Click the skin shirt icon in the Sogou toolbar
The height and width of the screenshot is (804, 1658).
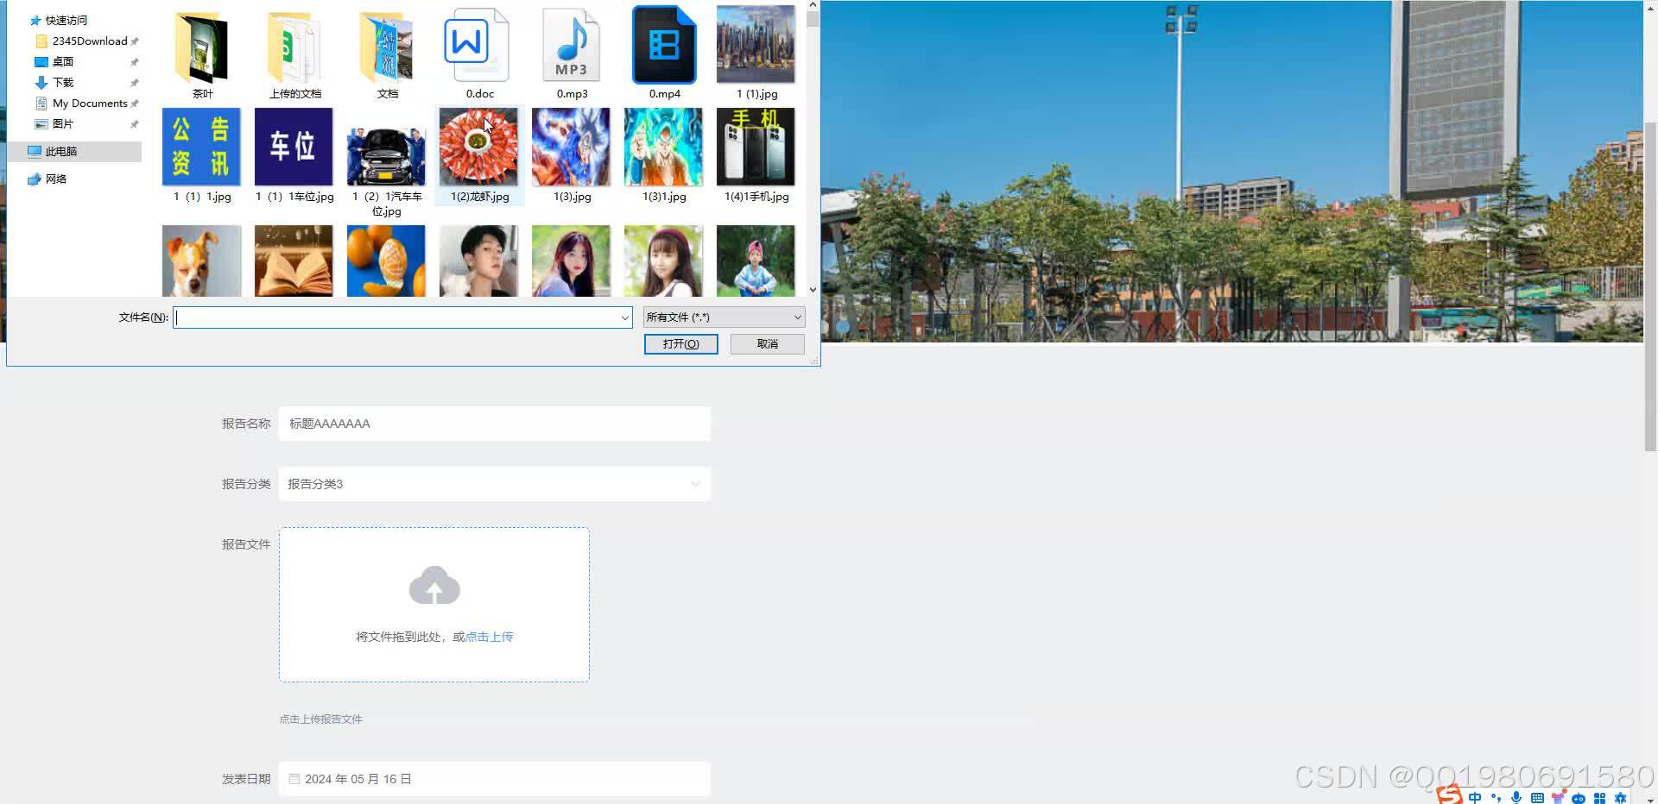(x=1558, y=798)
